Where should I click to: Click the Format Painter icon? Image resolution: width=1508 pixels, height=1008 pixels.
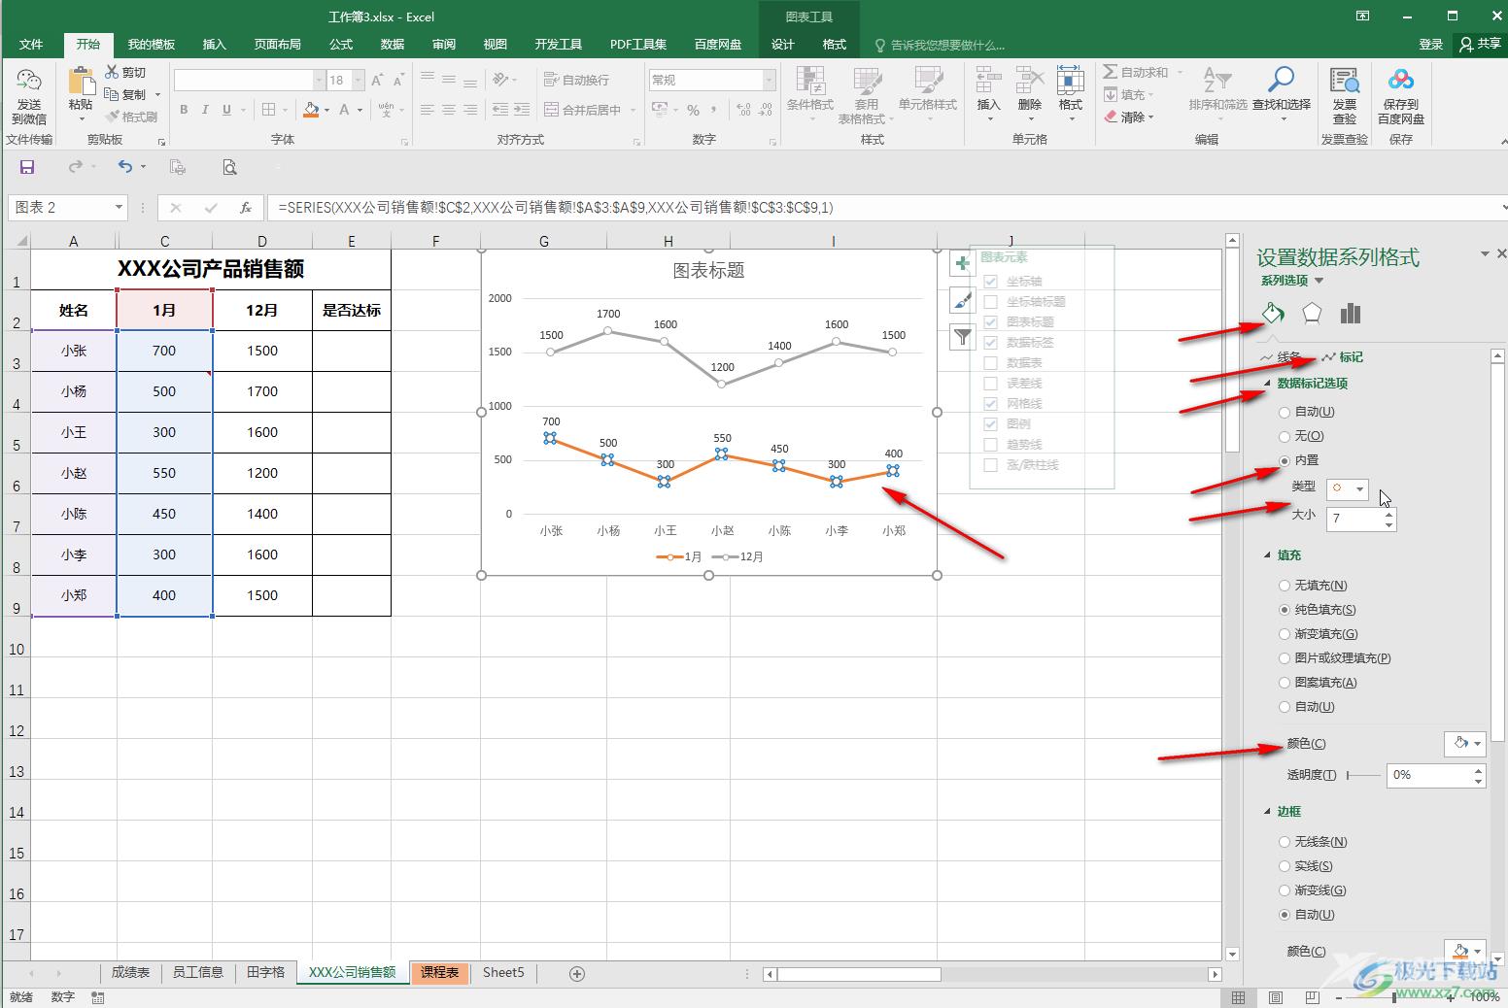point(112,117)
